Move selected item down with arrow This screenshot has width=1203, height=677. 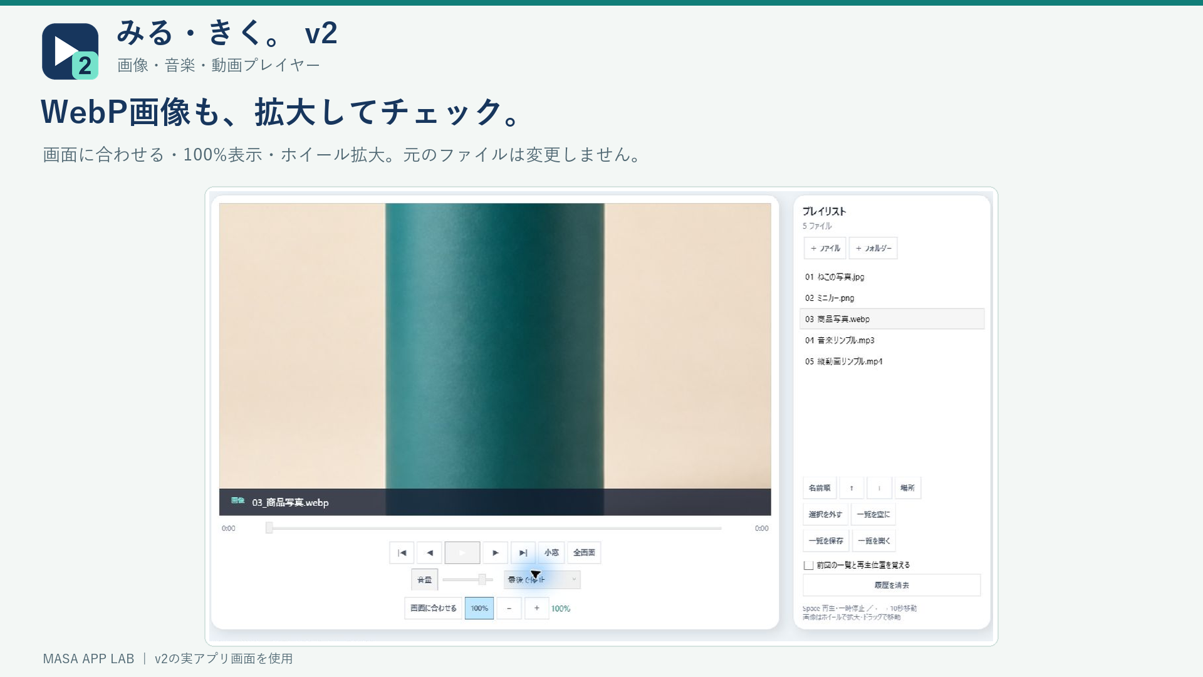[x=879, y=488]
